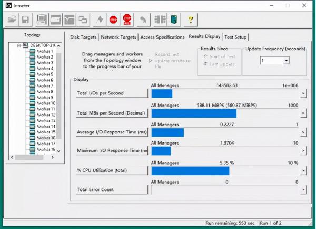This screenshot has height=229, width=316.
Task: Collapse the DESKTOP manager tree node
Action: tap(19, 45)
